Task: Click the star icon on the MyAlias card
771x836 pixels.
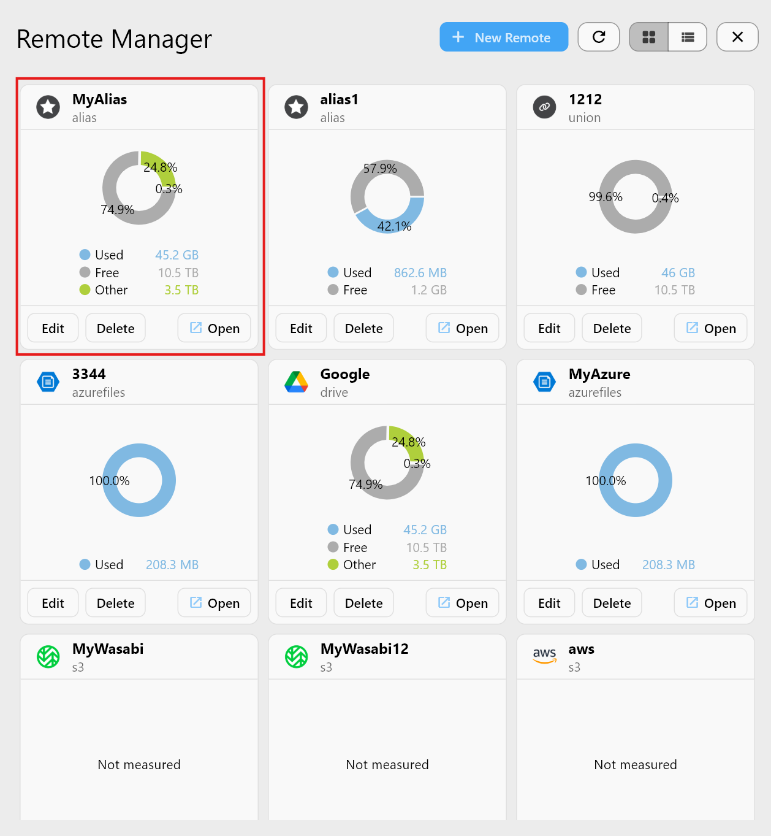Action: pos(48,107)
